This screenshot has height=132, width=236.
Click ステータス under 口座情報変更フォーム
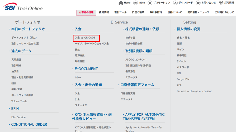click(127, 99)
